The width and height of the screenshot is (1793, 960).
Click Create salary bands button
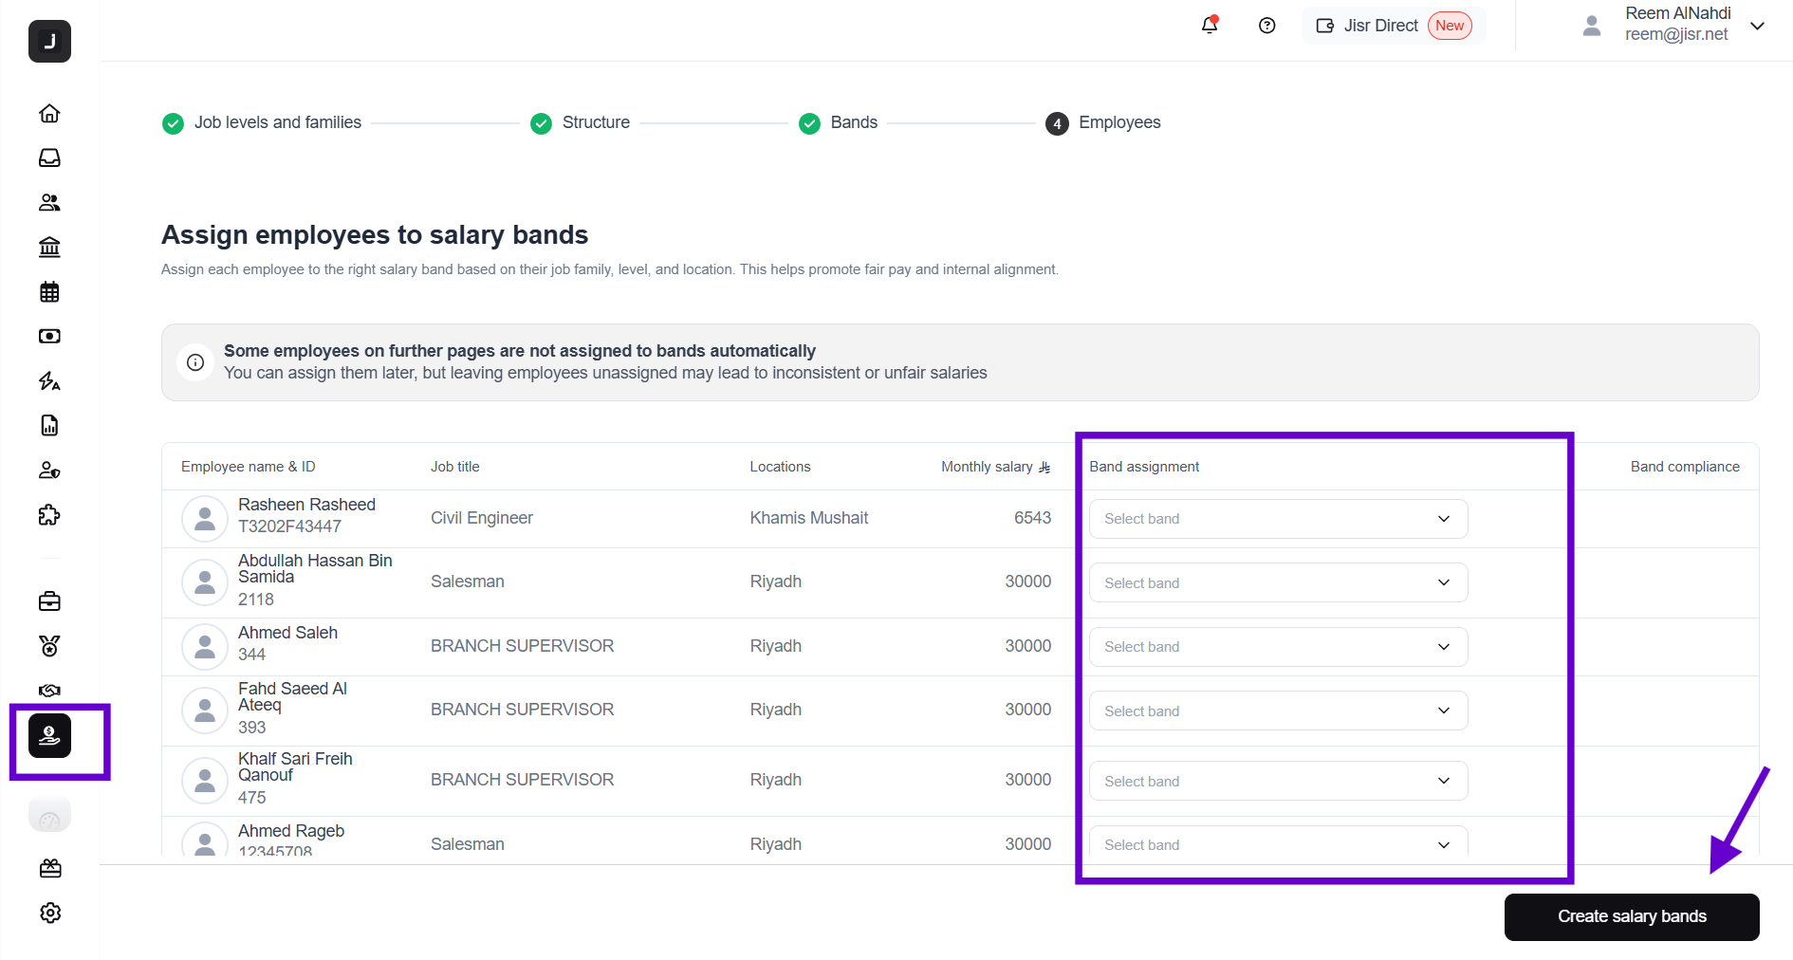pos(1631,916)
